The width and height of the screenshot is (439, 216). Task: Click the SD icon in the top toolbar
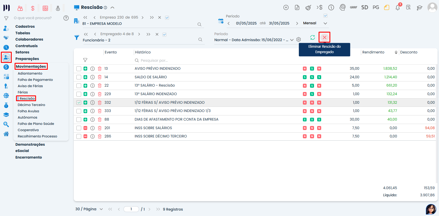364,8
